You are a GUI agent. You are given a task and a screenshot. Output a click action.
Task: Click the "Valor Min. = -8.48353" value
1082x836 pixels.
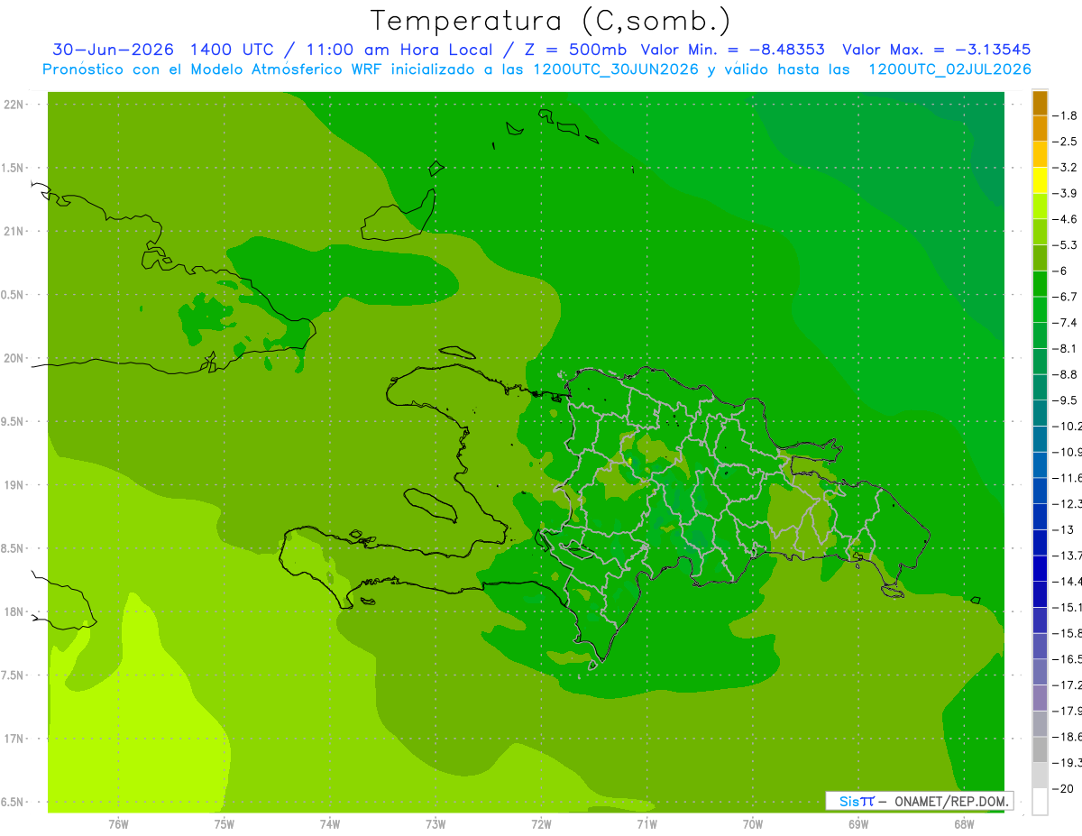[x=733, y=50]
